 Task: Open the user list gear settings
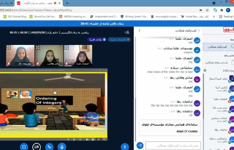(205, 70)
